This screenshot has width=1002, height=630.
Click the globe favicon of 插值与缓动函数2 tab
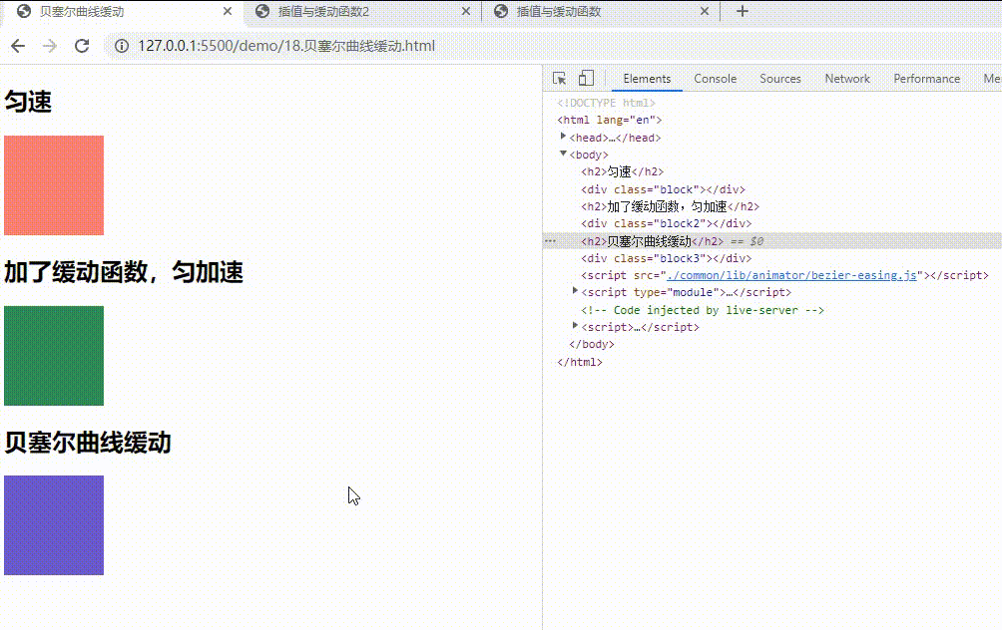(262, 11)
